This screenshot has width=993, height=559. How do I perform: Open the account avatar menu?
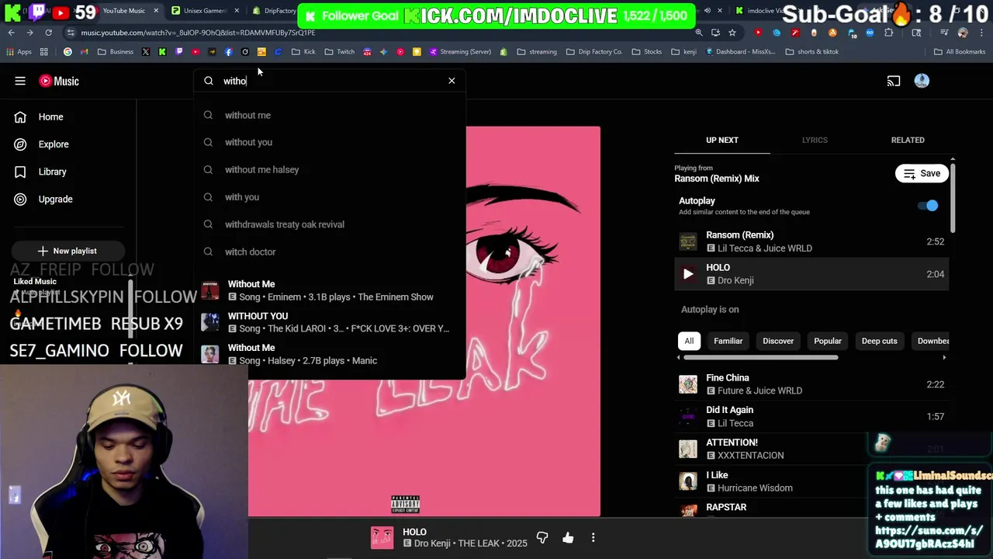(922, 81)
